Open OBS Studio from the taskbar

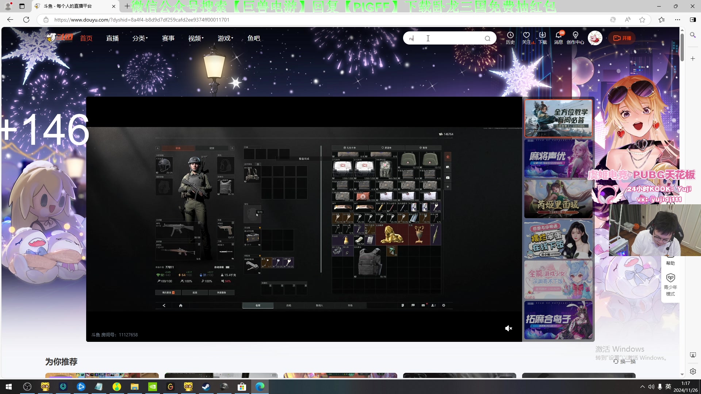[27, 387]
